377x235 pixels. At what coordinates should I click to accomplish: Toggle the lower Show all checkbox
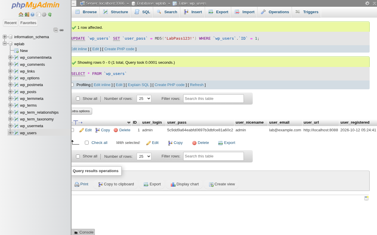[78, 156]
